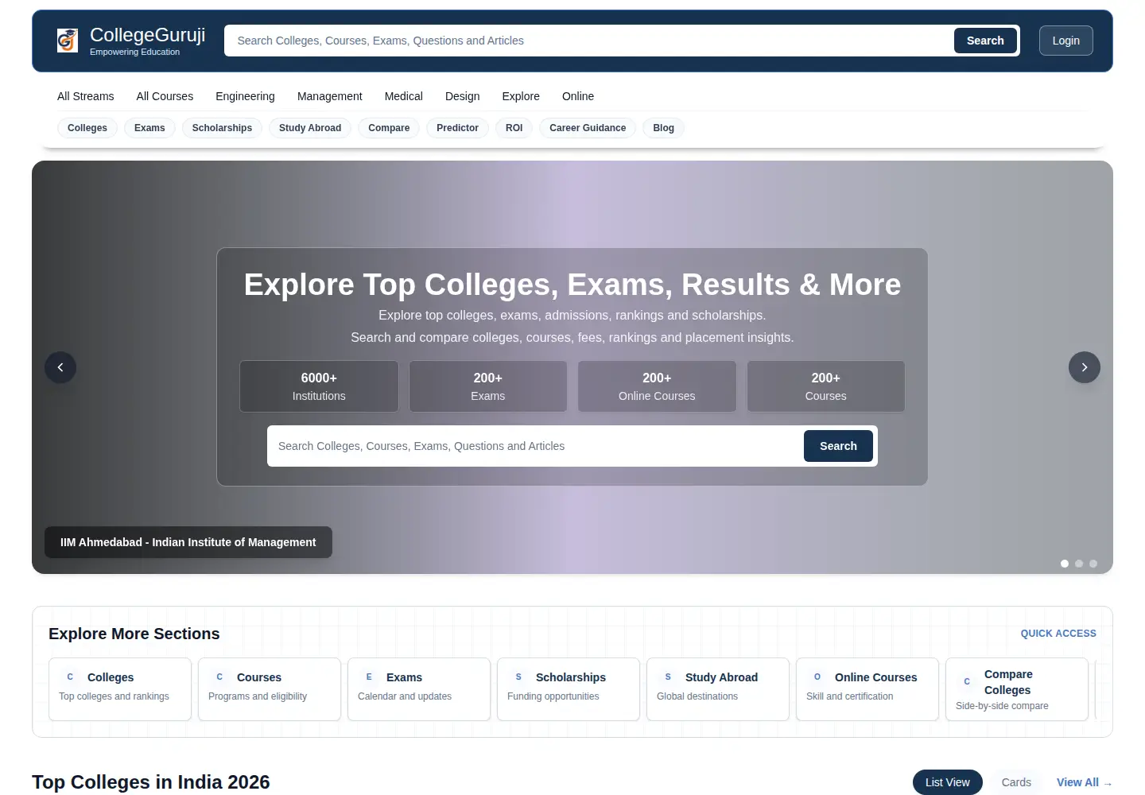Click the Online Courses card icon

coord(817,677)
